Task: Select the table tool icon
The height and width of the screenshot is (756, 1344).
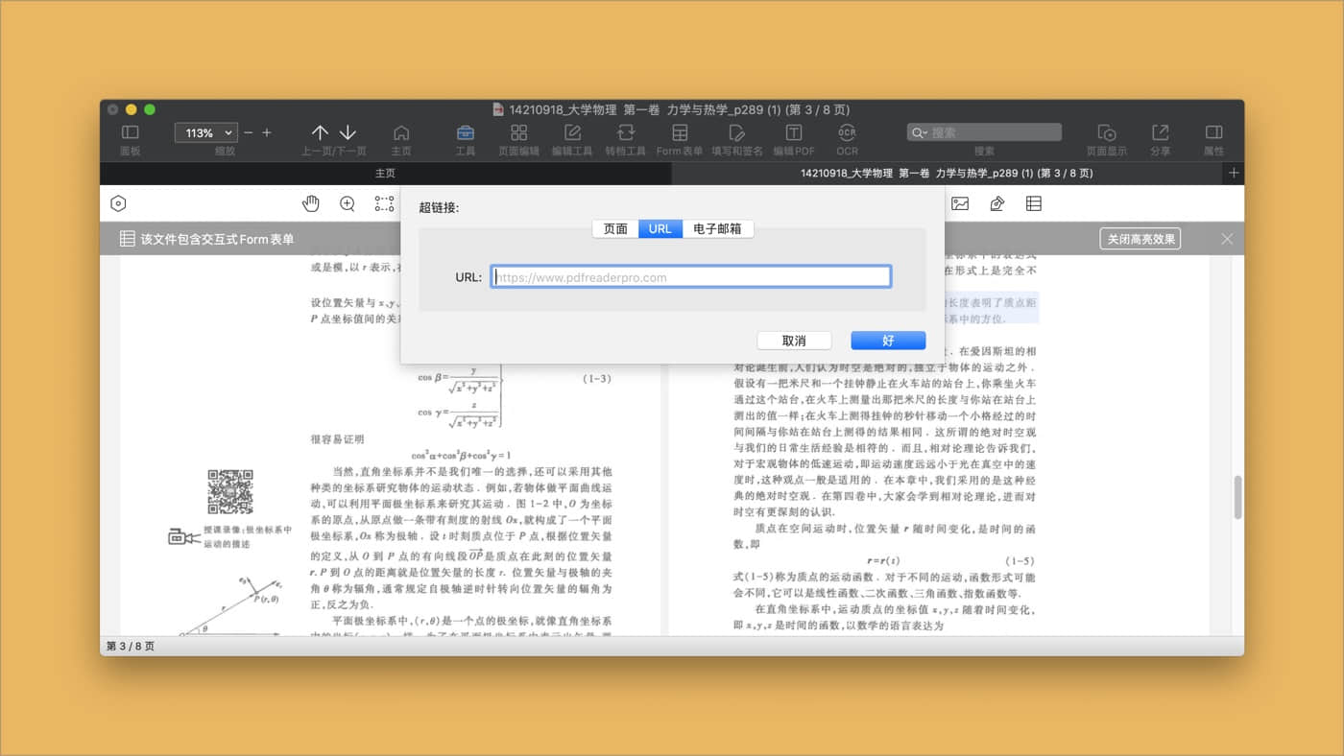Action: click(1034, 203)
